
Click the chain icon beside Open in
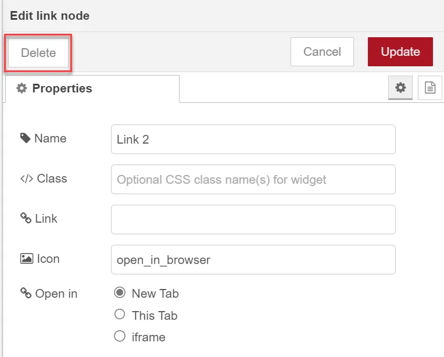tap(26, 293)
